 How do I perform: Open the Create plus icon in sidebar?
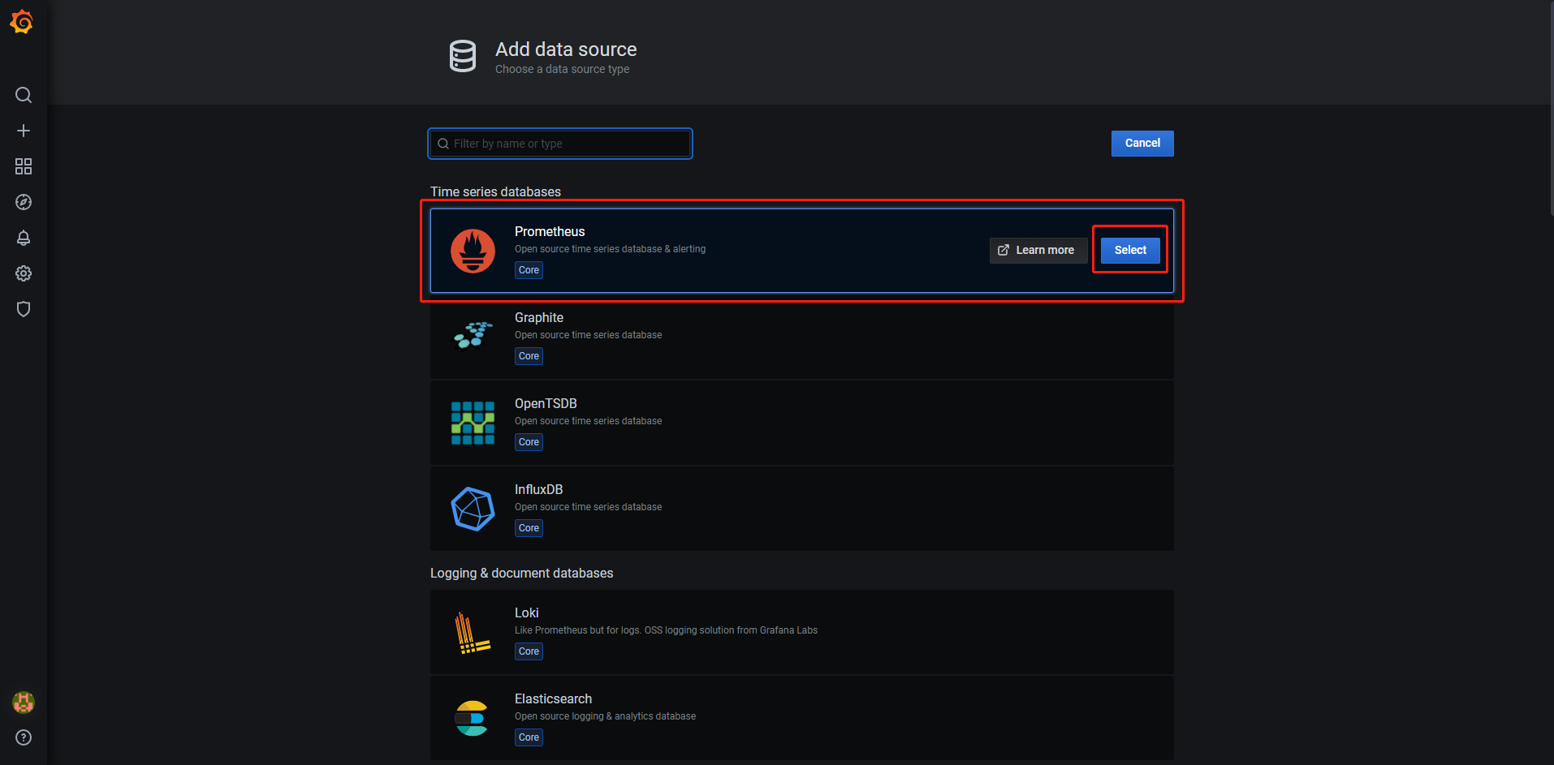(24, 131)
